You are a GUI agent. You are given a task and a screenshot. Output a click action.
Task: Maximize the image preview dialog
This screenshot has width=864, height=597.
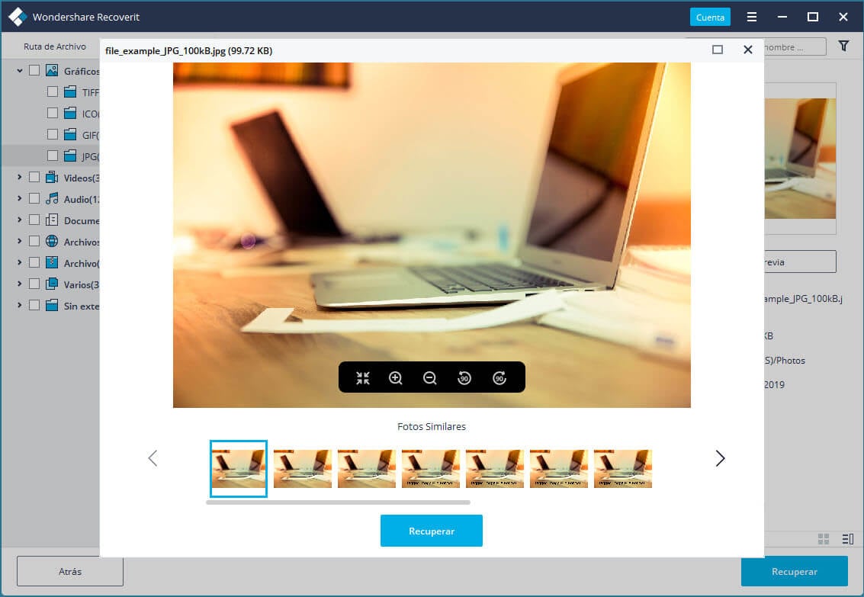[x=718, y=50]
